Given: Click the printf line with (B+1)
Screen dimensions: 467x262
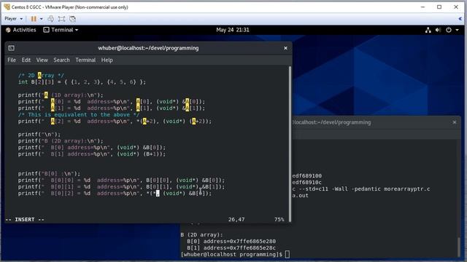Looking at the screenshot, I should point(92,154).
